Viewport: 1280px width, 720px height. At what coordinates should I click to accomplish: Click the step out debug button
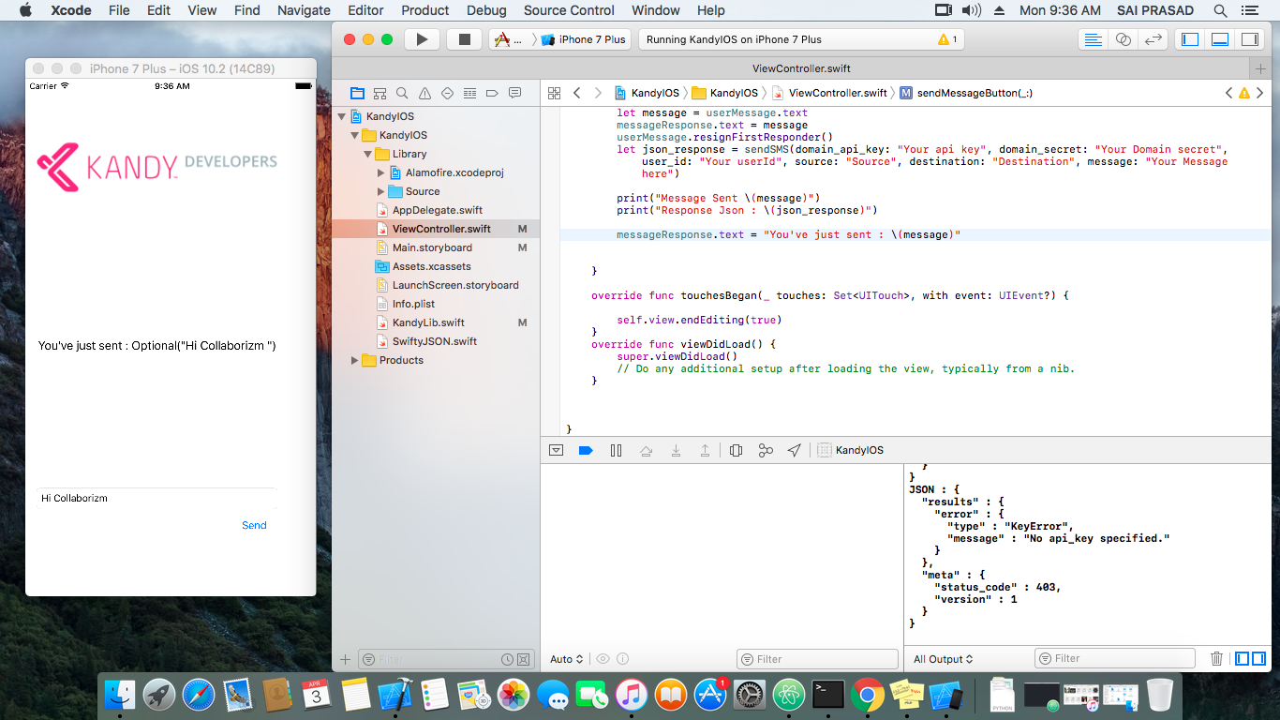(706, 450)
